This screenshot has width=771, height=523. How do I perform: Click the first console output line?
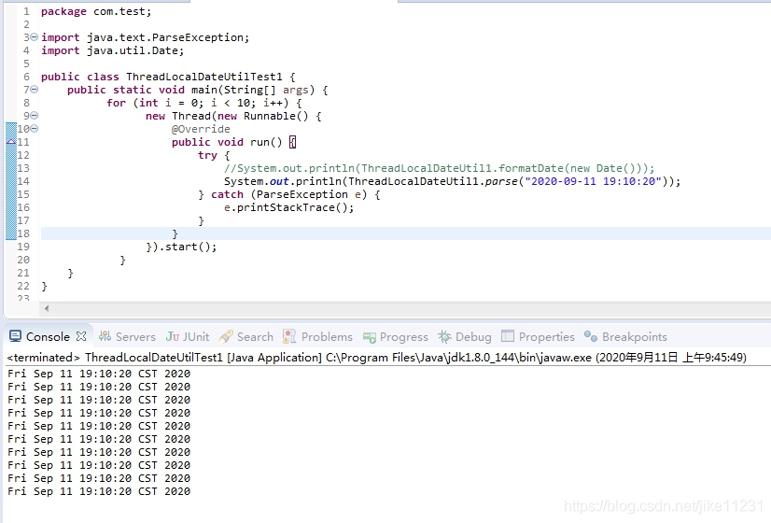click(99, 374)
